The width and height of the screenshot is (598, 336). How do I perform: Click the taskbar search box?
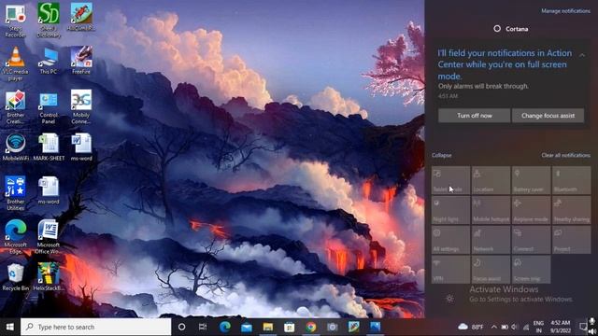tap(95, 327)
